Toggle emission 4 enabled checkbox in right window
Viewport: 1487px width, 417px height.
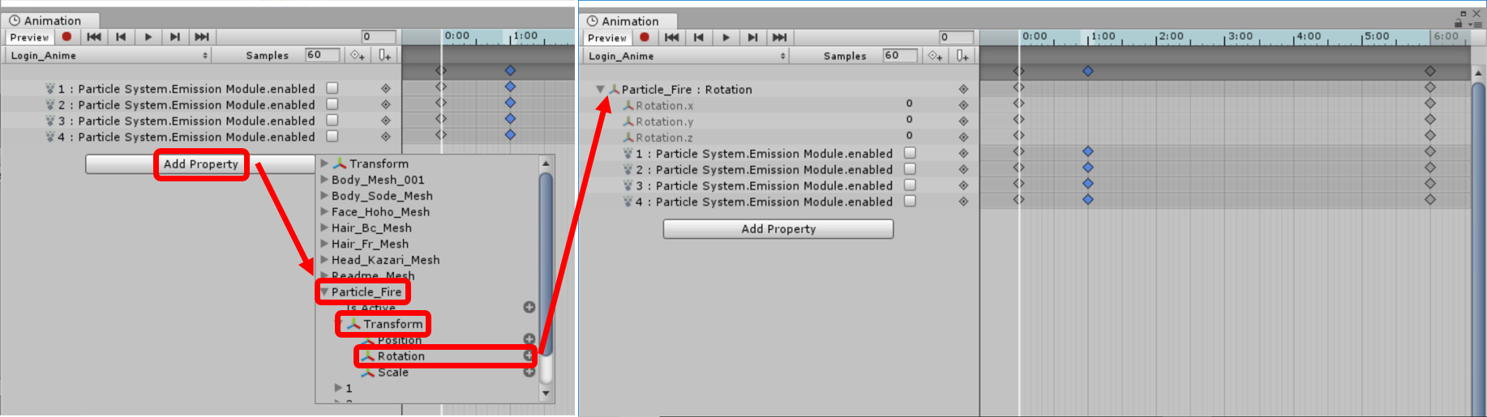coord(910,202)
